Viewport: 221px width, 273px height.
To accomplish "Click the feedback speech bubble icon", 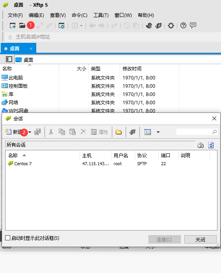I will point(193,26).
